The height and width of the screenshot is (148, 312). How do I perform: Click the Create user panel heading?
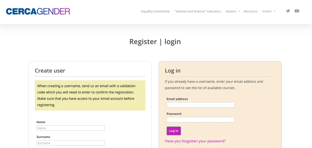pos(50,71)
